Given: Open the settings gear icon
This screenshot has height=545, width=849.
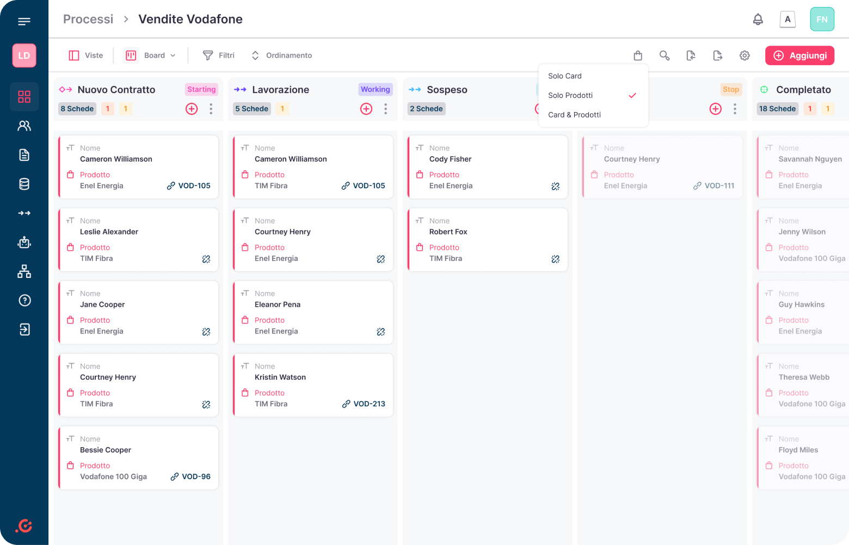Looking at the screenshot, I should tap(745, 55).
